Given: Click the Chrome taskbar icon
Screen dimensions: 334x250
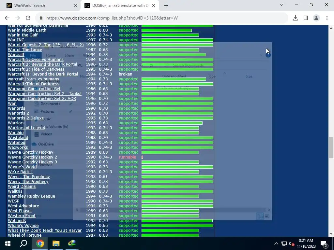Looking at the screenshot, I should click(x=40, y=243).
